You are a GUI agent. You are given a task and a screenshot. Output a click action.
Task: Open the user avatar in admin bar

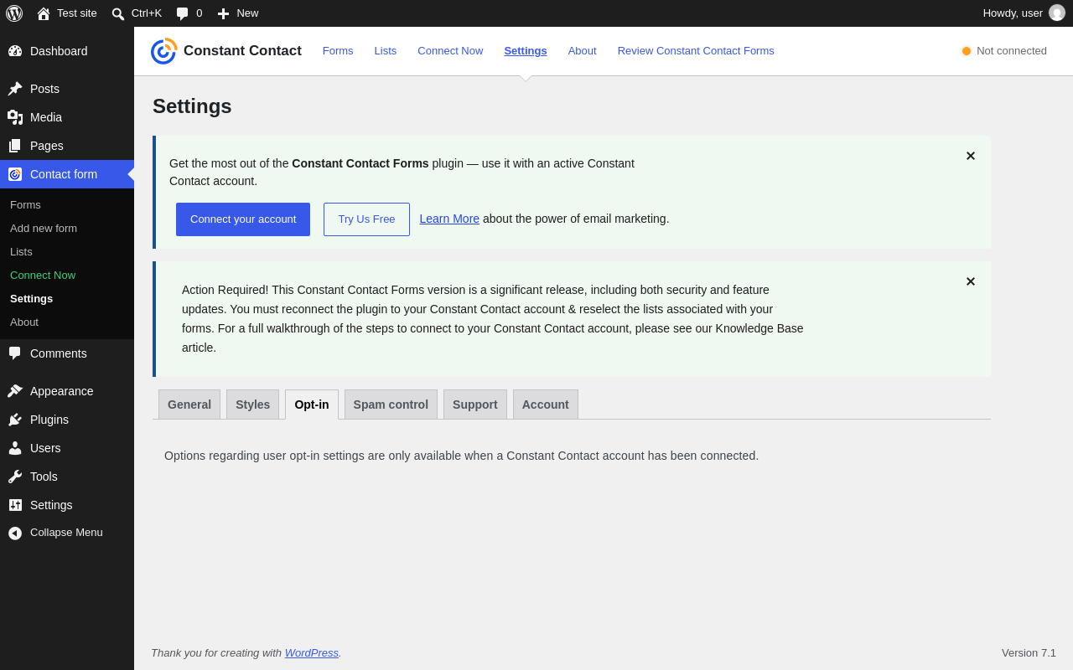[x=1057, y=13]
